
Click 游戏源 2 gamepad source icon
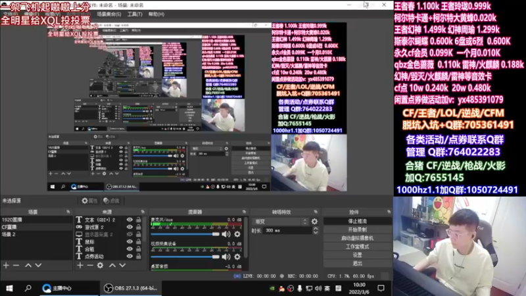pyautogui.click(x=79, y=227)
